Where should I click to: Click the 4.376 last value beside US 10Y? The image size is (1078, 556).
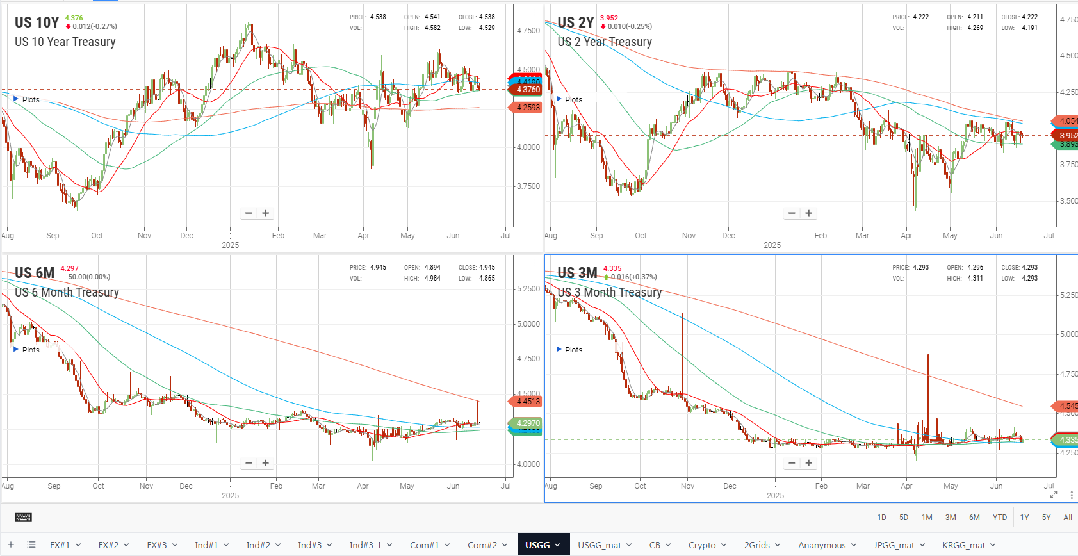point(74,18)
